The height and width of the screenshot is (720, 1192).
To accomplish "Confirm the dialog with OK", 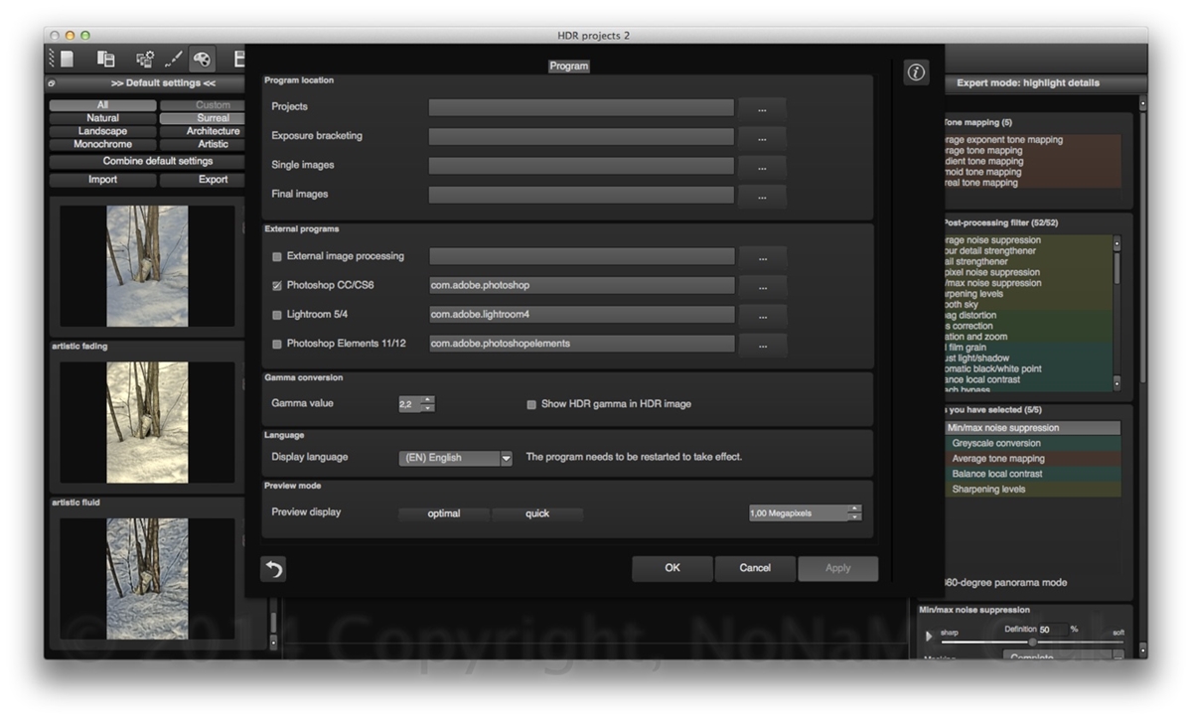I will 672,568.
